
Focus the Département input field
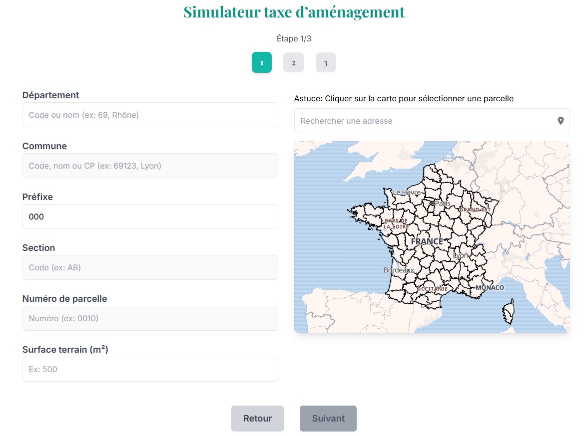pyautogui.click(x=150, y=115)
